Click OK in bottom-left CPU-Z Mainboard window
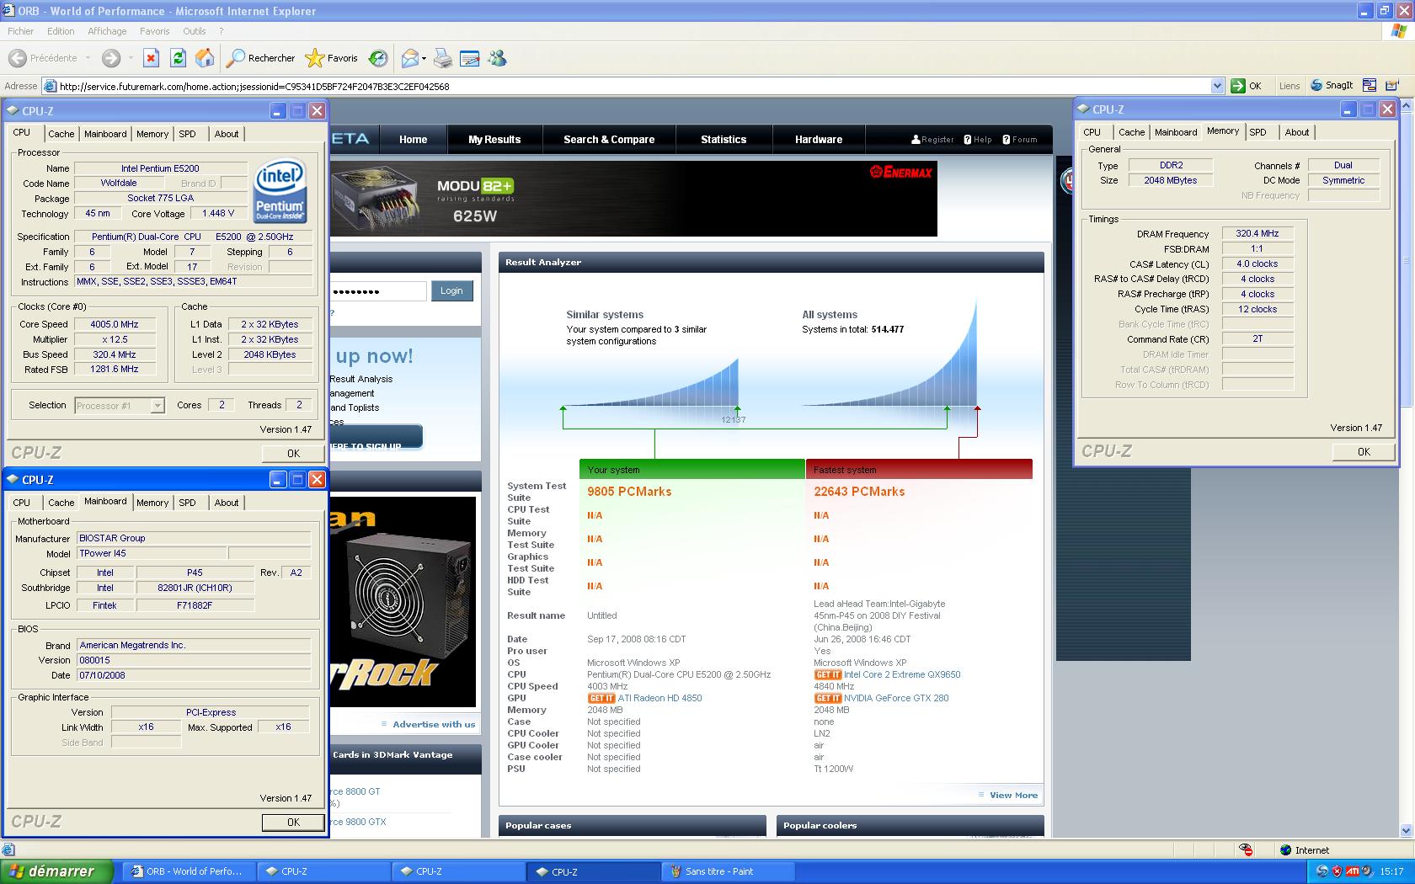Screen dimensions: 1415x884 pos(293,823)
